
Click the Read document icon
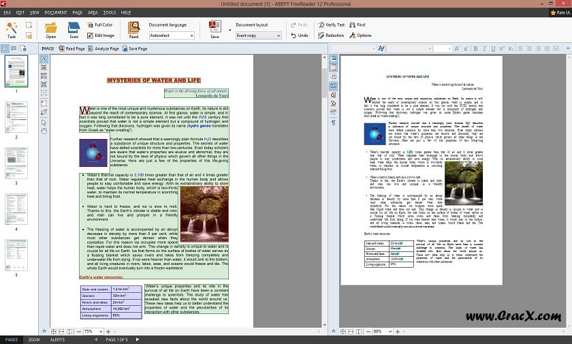[x=133, y=29]
